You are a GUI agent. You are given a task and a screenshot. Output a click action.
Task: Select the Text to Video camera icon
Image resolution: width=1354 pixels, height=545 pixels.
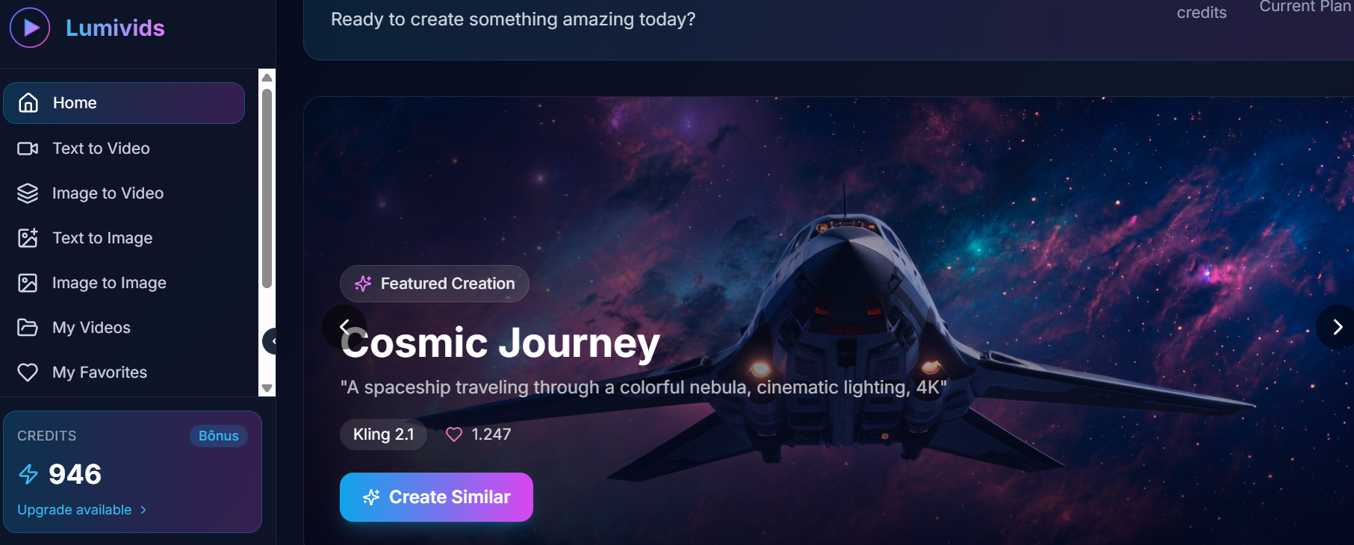[x=28, y=149]
